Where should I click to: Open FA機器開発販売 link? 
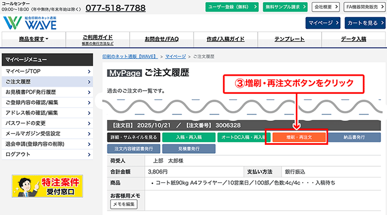364,7
